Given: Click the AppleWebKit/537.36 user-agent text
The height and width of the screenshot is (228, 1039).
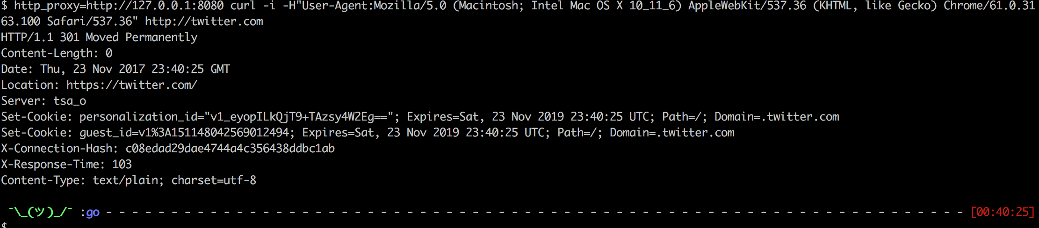Looking at the screenshot, I should click(x=747, y=6).
